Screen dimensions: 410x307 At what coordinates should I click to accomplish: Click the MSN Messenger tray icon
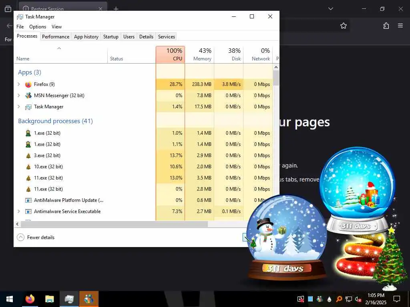(x=320, y=299)
